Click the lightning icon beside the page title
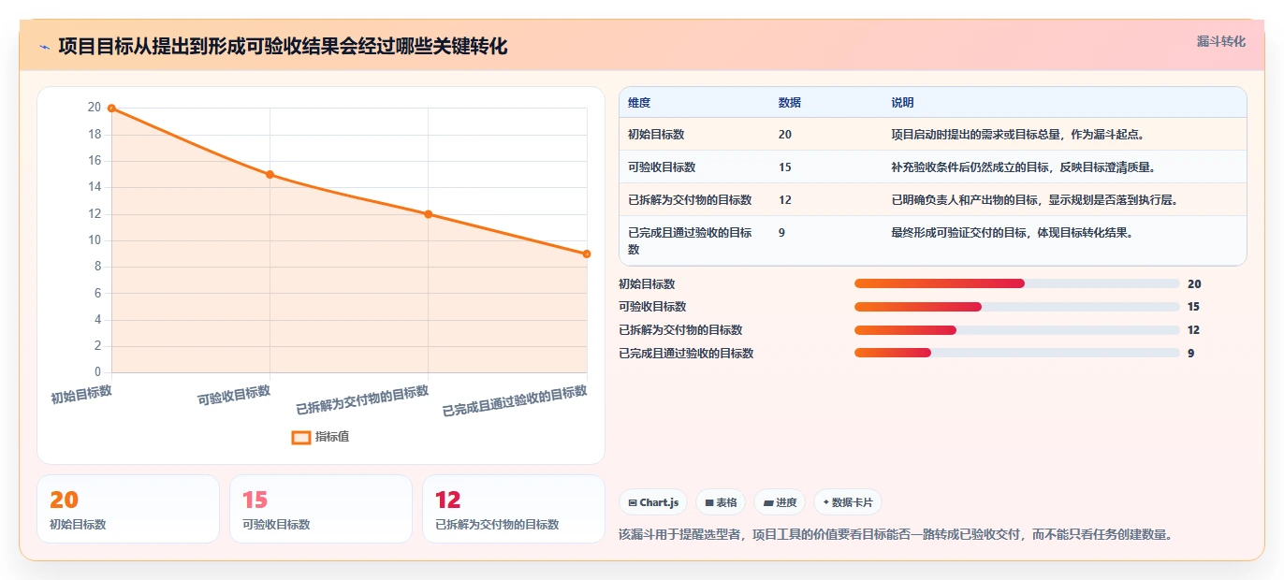 coord(44,47)
